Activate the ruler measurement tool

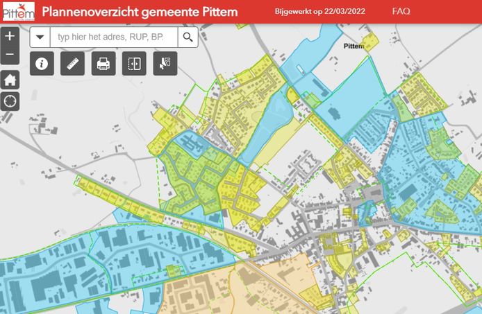[72, 64]
